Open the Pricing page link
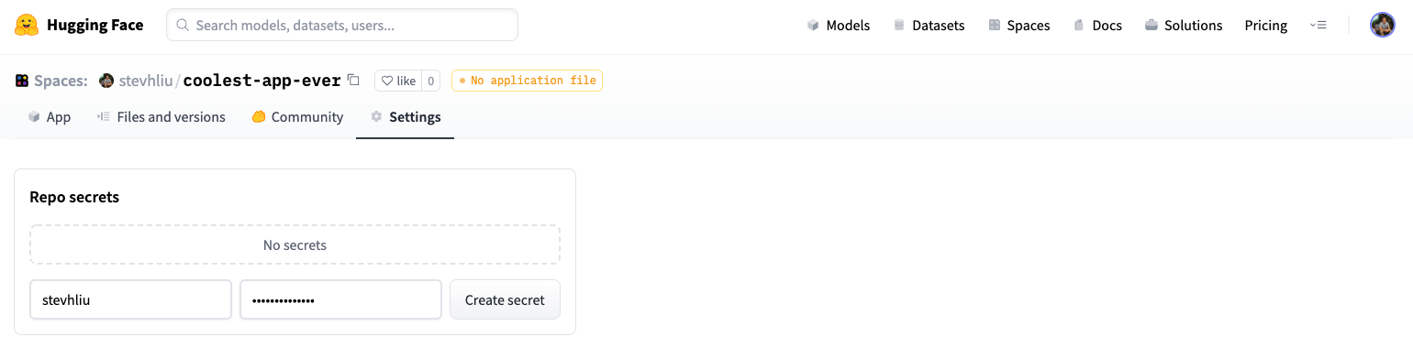 1266,26
